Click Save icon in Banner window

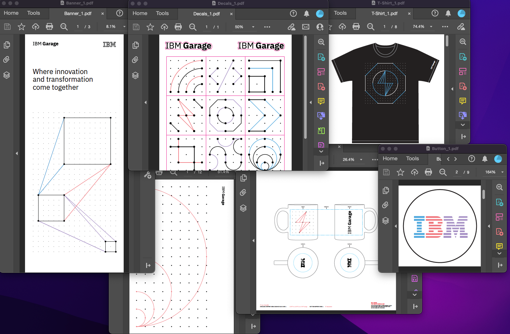[7, 27]
